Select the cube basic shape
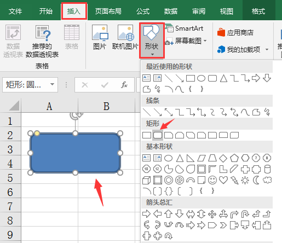 (x=146, y=180)
